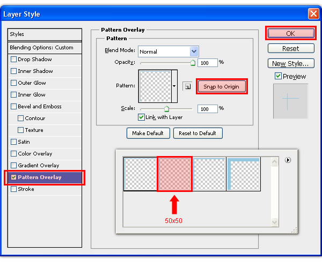The width and height of the screenshot is (322, 267).
Task: Expand the Pattern picker dropdown arrow
Action: [x=174, y=86]
